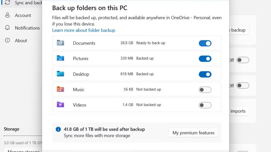Image resolution: width=271 pixels, height=152 pixels.
Task: Click the Desktop folder icon
Action: click(x=60, y=74)
